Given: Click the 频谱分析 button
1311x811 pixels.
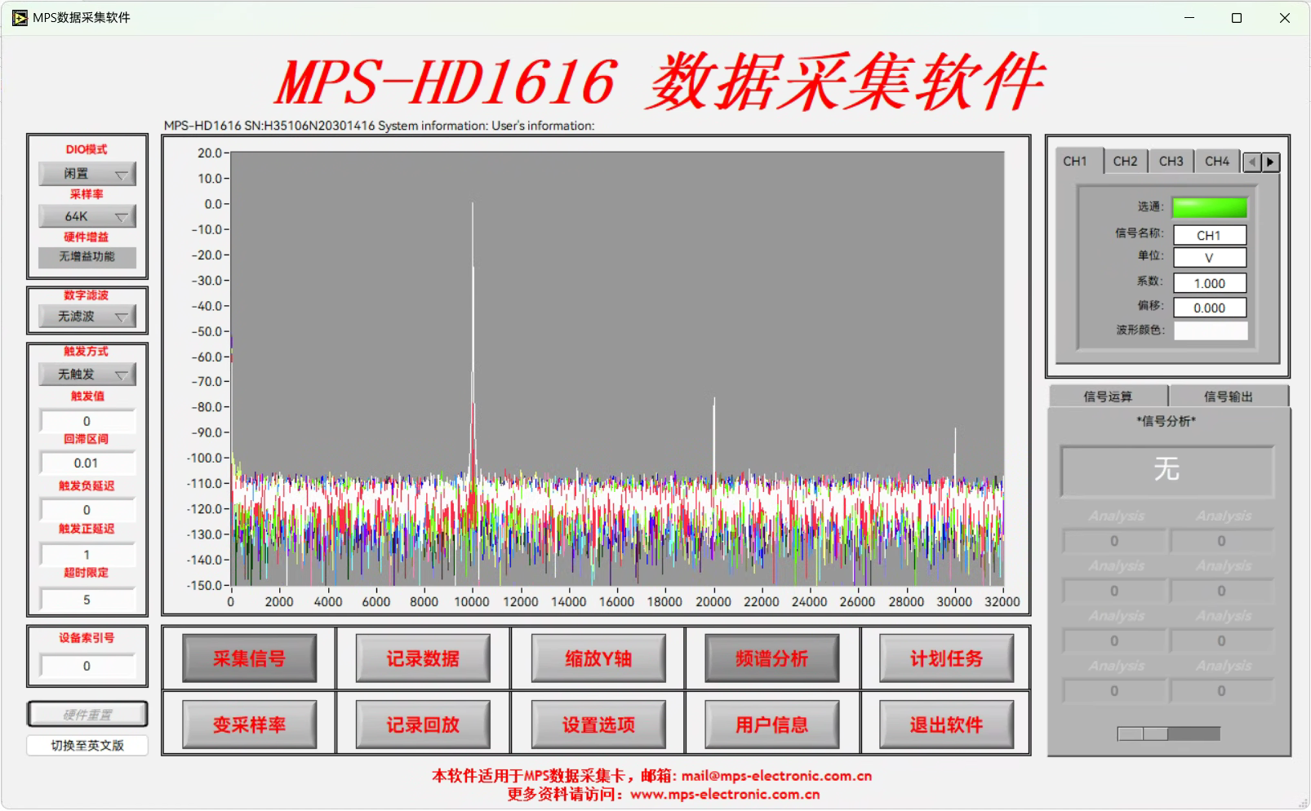Looking at the screenshot, I should [771, 658].
